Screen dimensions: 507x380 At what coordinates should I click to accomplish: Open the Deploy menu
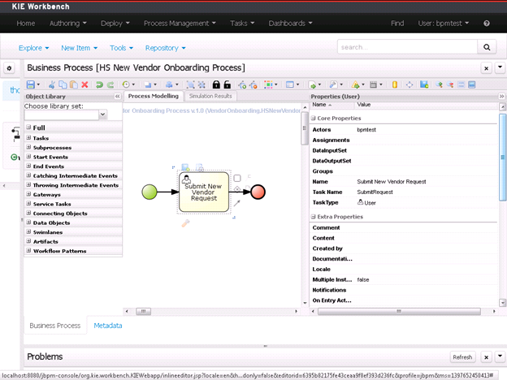click(x=115, y=24)
